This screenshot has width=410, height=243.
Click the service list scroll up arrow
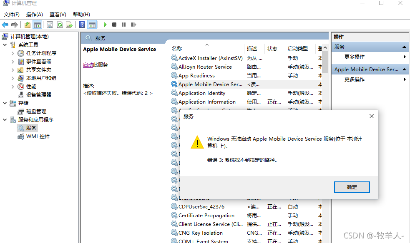pos(325,47)
